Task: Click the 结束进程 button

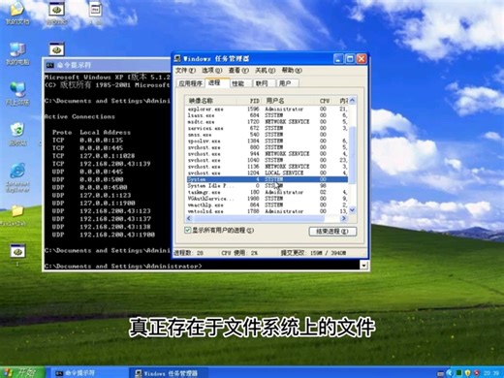Action: pyautogui.click(x=332, y=232)
